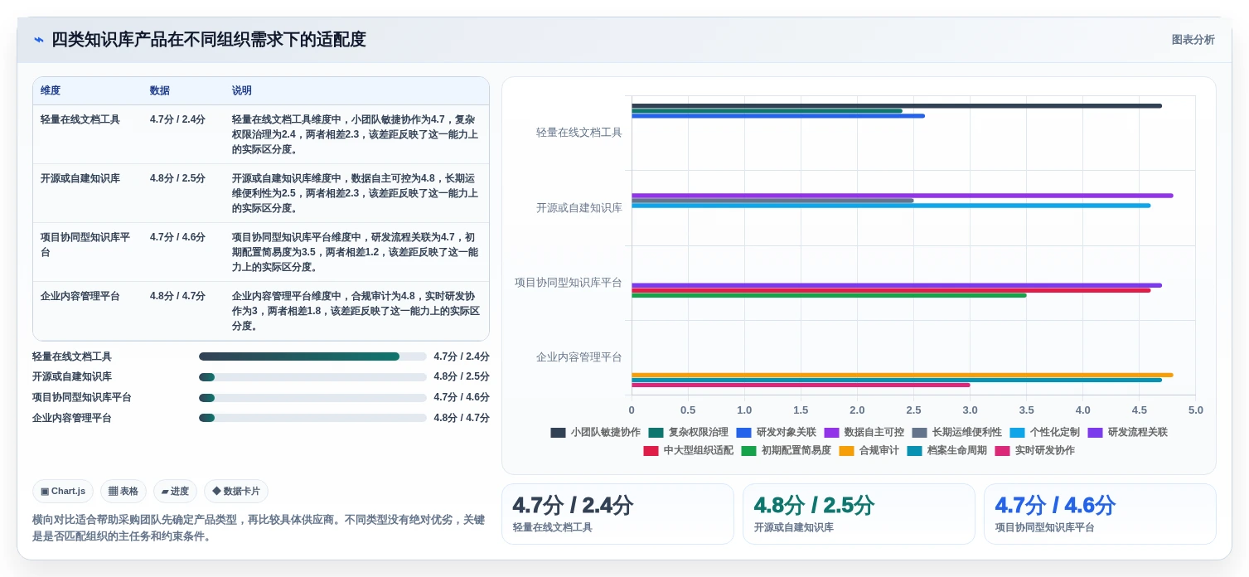Click the chart title heading text
Screen dimensions: 1249x577
[209, 40]
